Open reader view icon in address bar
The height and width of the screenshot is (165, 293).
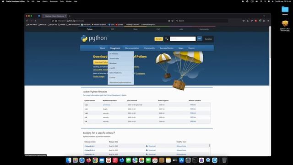[x=169, y=21]
